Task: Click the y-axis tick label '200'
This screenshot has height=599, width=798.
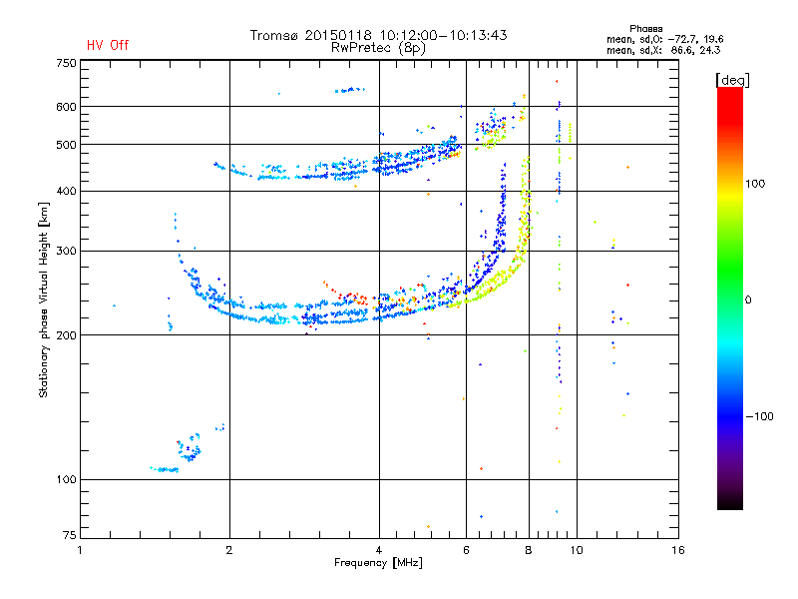Action: [66, 335]
